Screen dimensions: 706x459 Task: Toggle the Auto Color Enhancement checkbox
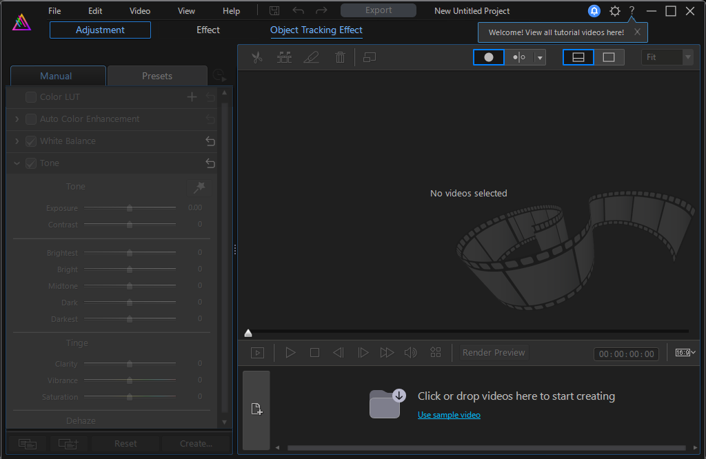31,119
